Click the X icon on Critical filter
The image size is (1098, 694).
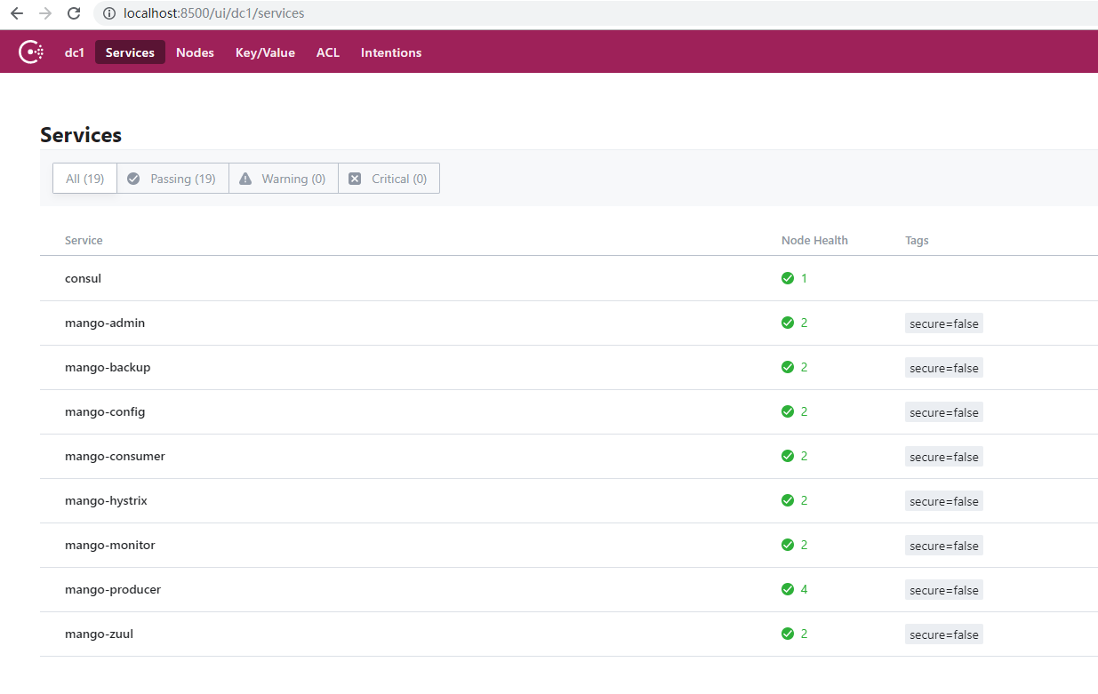click(x=356, y=178)
